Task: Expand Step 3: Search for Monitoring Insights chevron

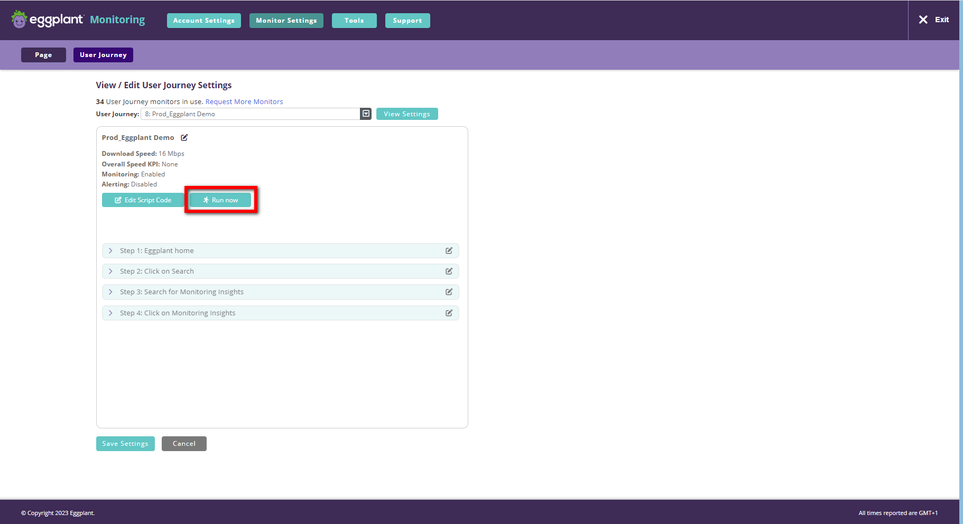Action: pyautogui.click(x=110, y=292)
